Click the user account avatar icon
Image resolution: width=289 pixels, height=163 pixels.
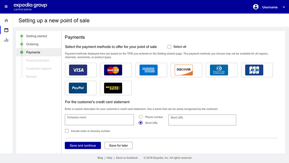point(256,7)
